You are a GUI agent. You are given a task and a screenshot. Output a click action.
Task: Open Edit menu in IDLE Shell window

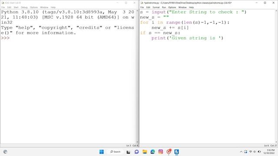(x=9, y=7)
